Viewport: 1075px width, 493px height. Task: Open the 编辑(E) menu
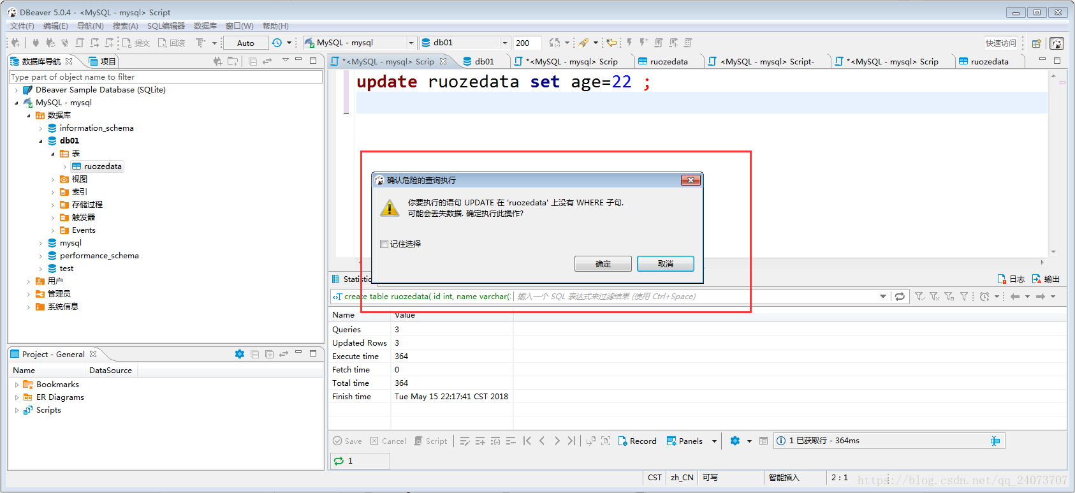coord(55,26)
